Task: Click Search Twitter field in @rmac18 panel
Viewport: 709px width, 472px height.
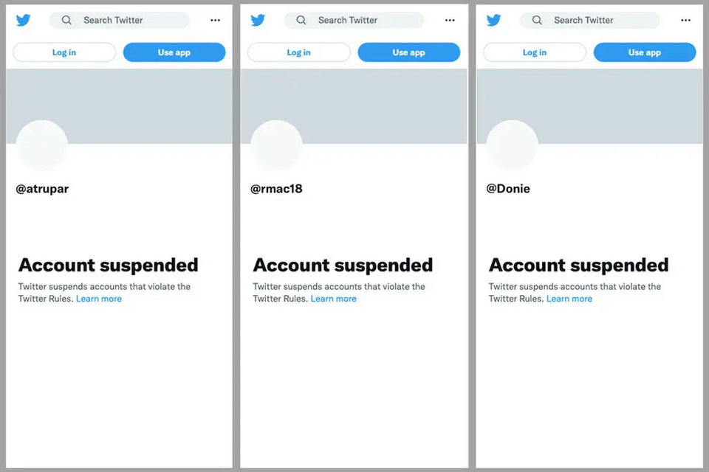Action: (354, 21)
